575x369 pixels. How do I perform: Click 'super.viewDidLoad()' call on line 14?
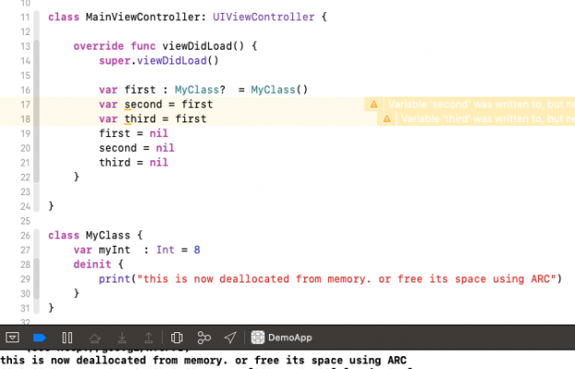pyautogui.click(x=158, y=61)
